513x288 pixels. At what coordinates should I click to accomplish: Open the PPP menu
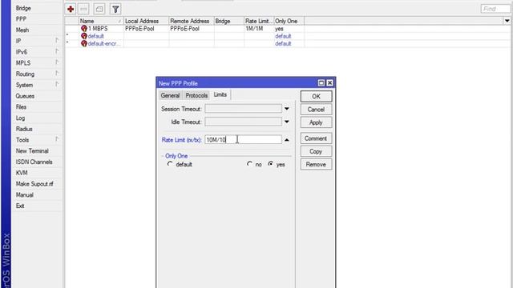coord(21,19)
